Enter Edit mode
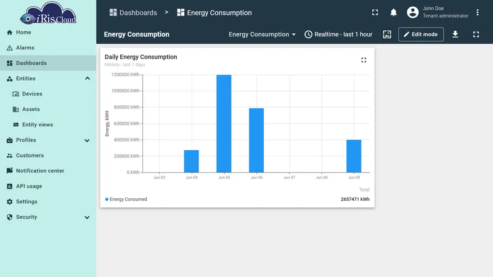This screenshot has width=493, height=277. click(421, 34)
